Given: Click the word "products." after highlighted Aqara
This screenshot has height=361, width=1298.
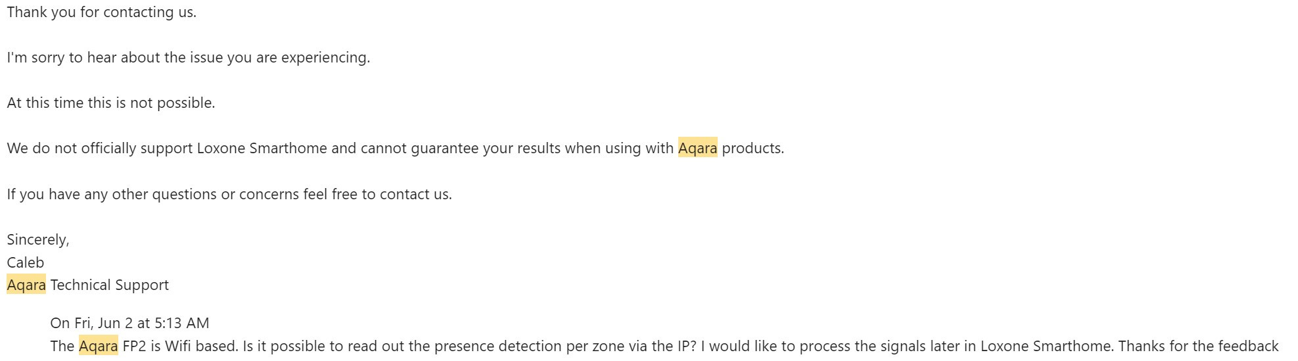Looking at the screenshot, I should click(753, 148).
